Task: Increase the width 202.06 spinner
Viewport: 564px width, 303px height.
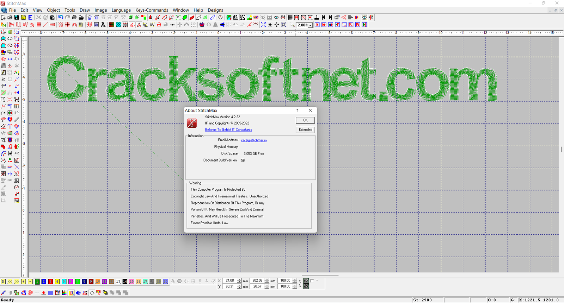Action: click(x=267, y=279)
